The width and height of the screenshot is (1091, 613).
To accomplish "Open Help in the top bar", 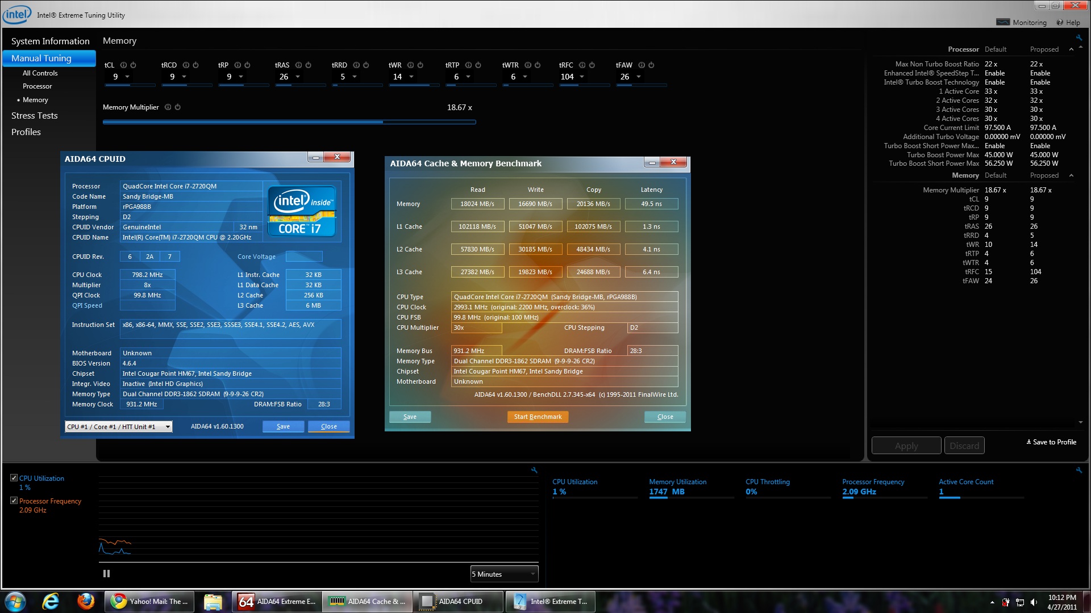I will (1068, 23).
